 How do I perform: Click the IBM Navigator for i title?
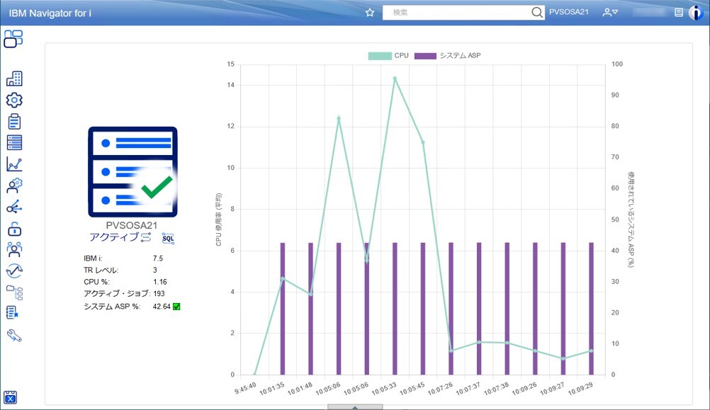click(50, 13)
